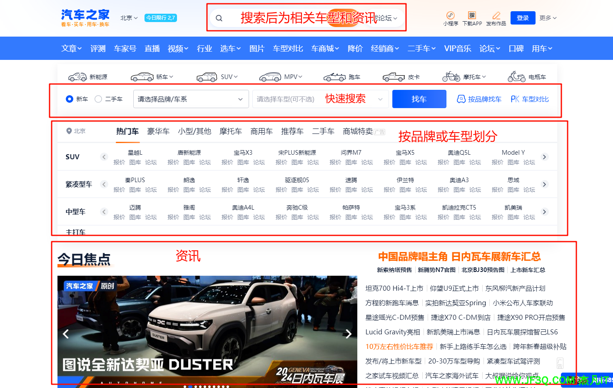Screen dimensions: 613x388
Task: Select the 新车 radio button
Action: tap(70, 99)
